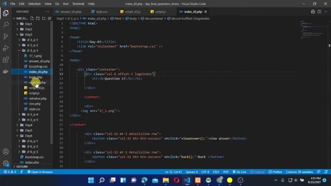Expand the Outline section
The image size is (331, 186).
click(x=22, y=166)
